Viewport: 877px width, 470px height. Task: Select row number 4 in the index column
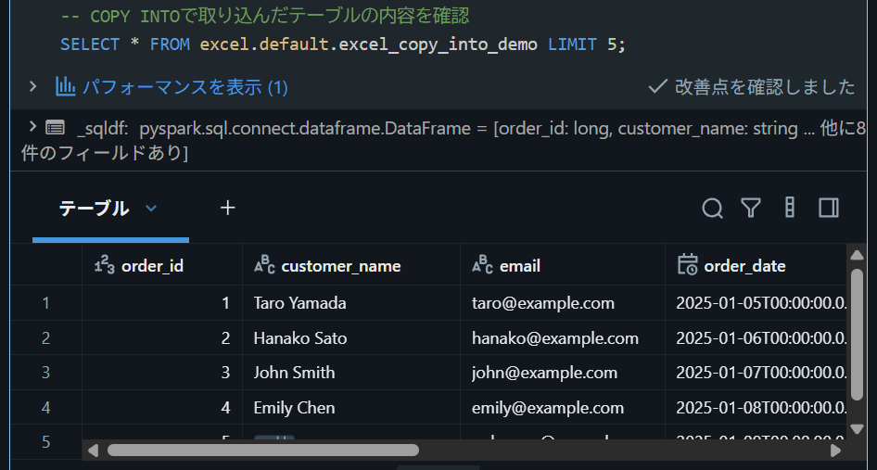45,407
